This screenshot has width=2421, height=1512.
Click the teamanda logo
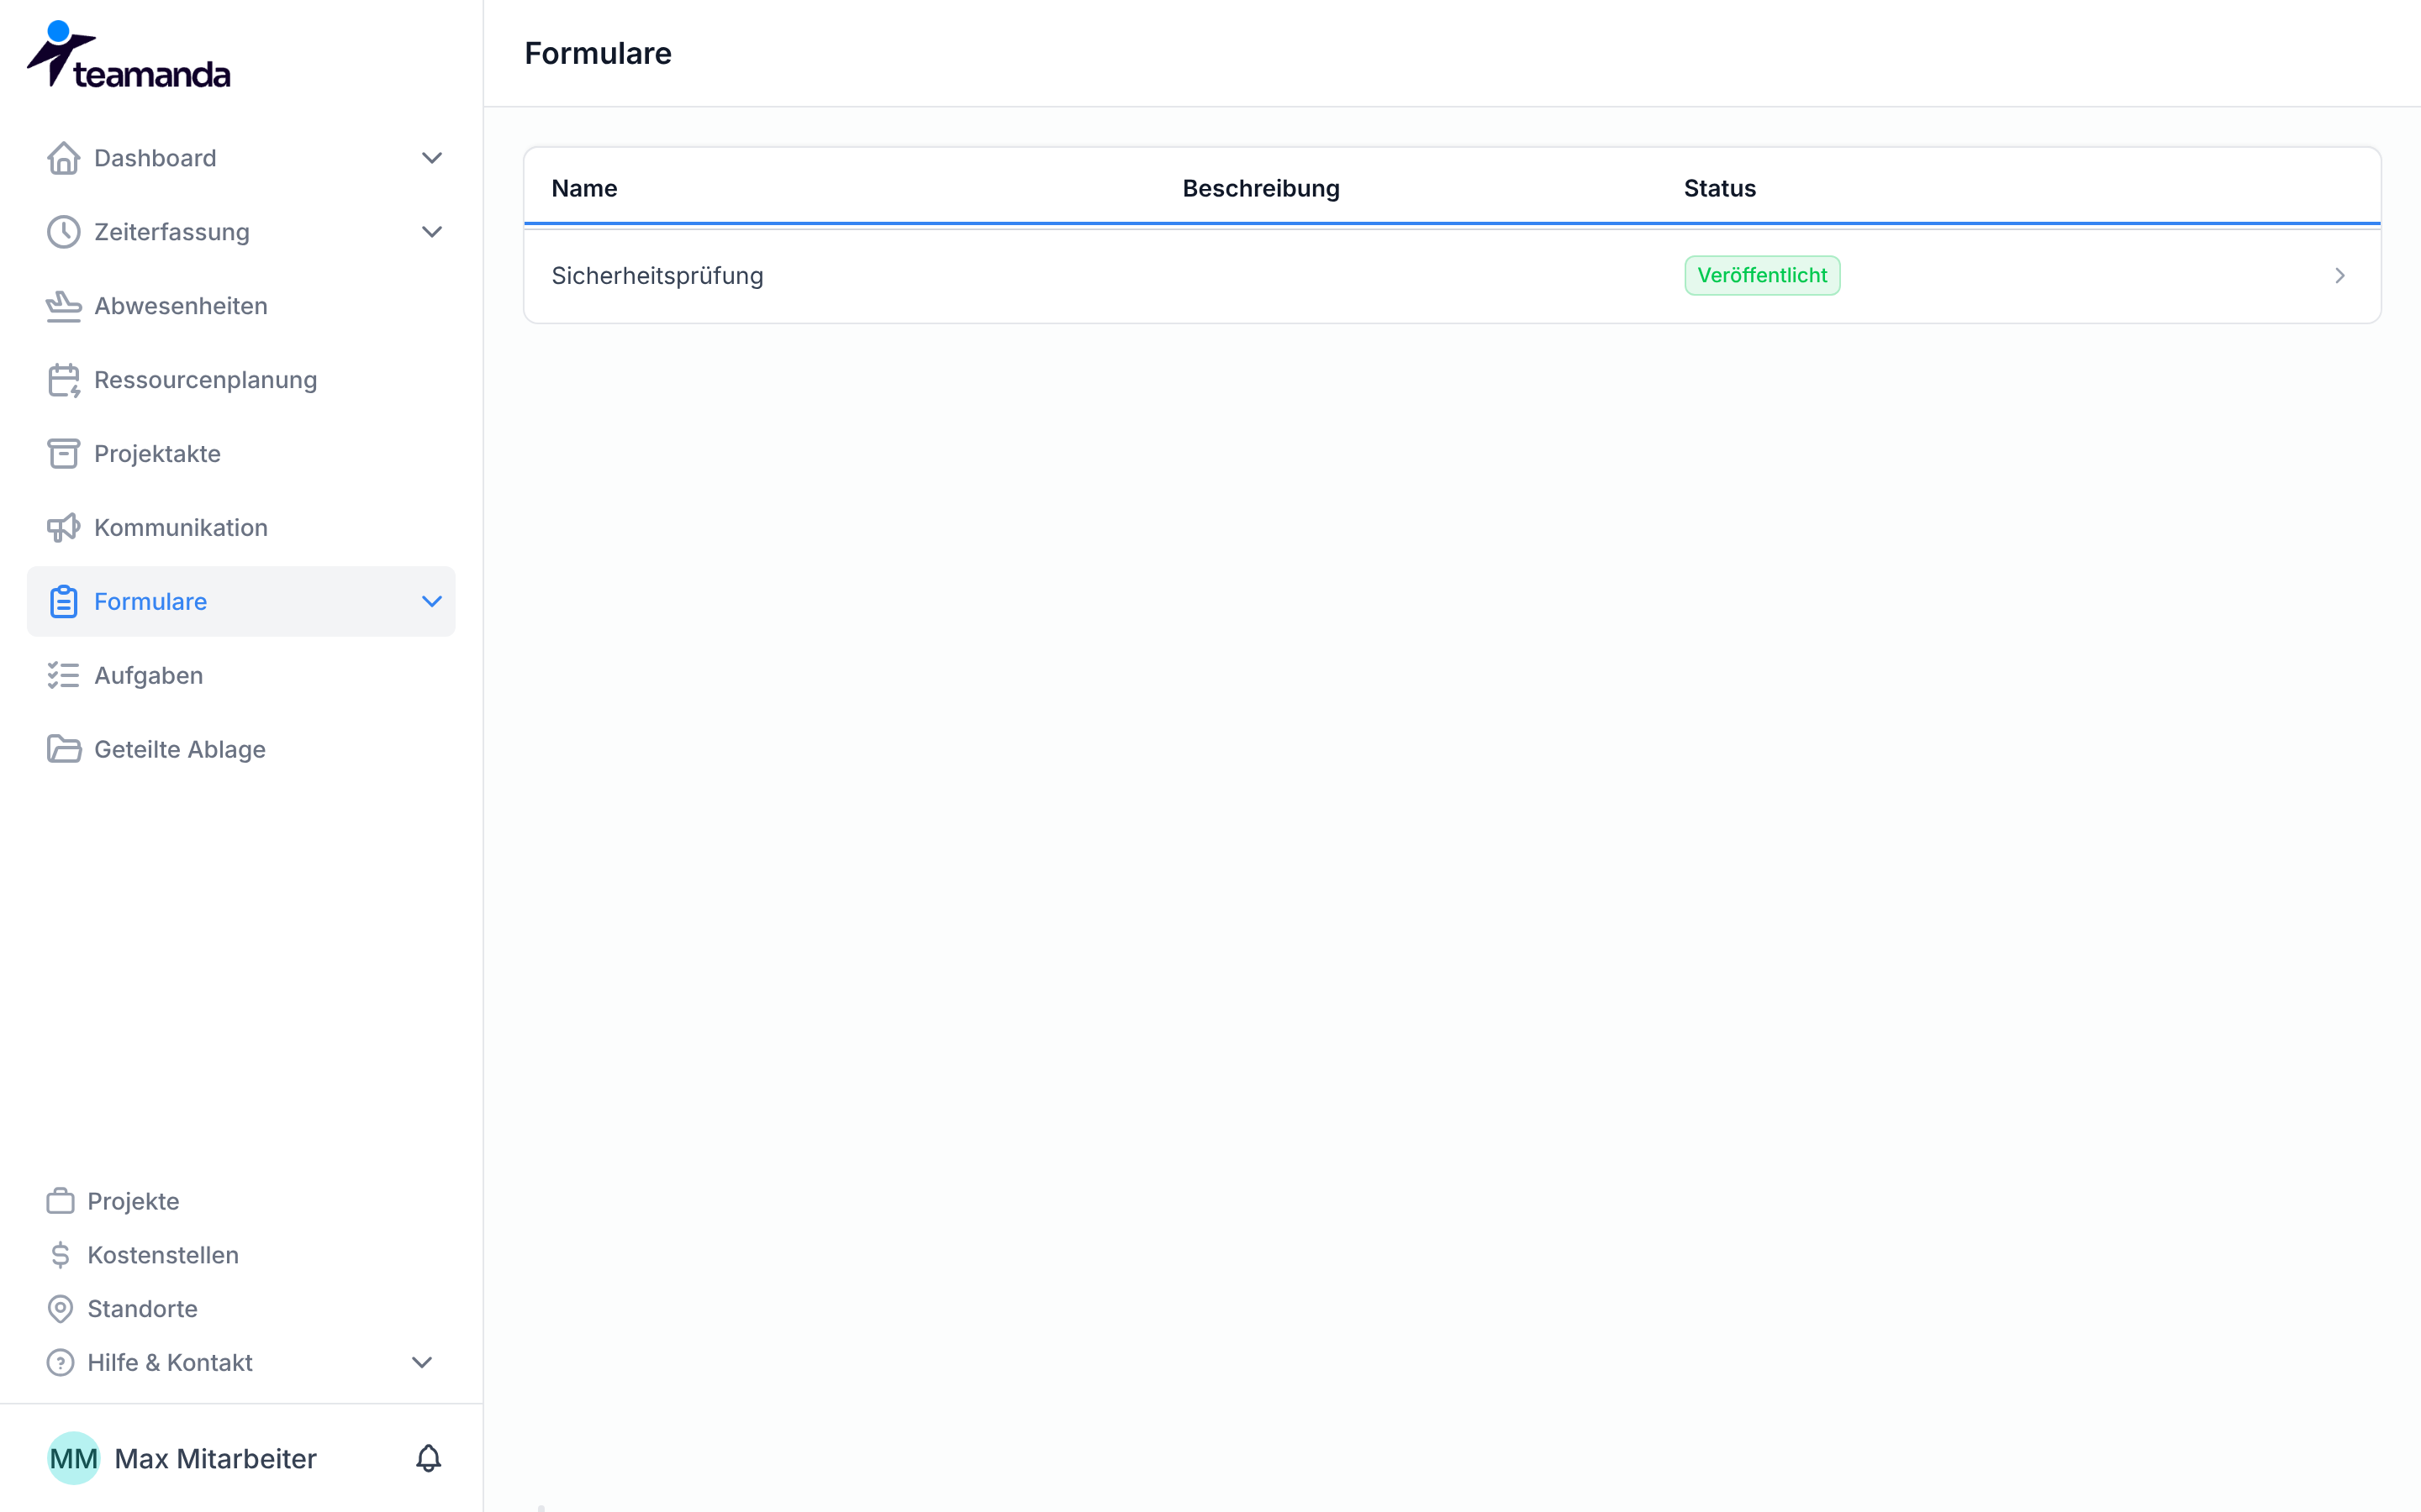pos(128,54)
